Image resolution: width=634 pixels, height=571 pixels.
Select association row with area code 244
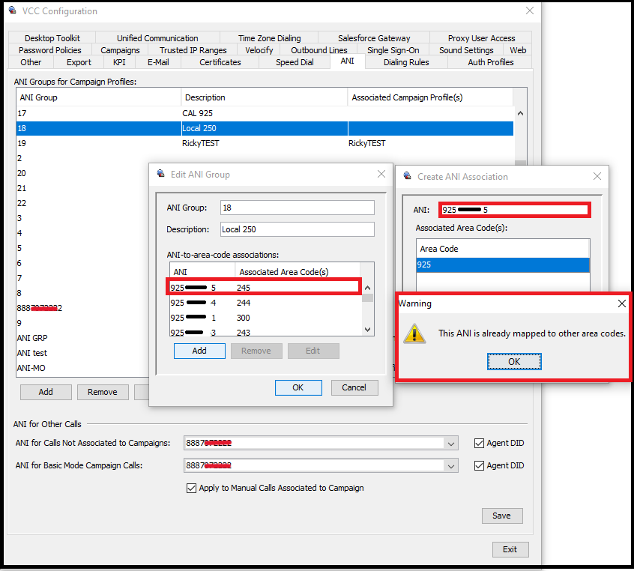tap(265, 303)
